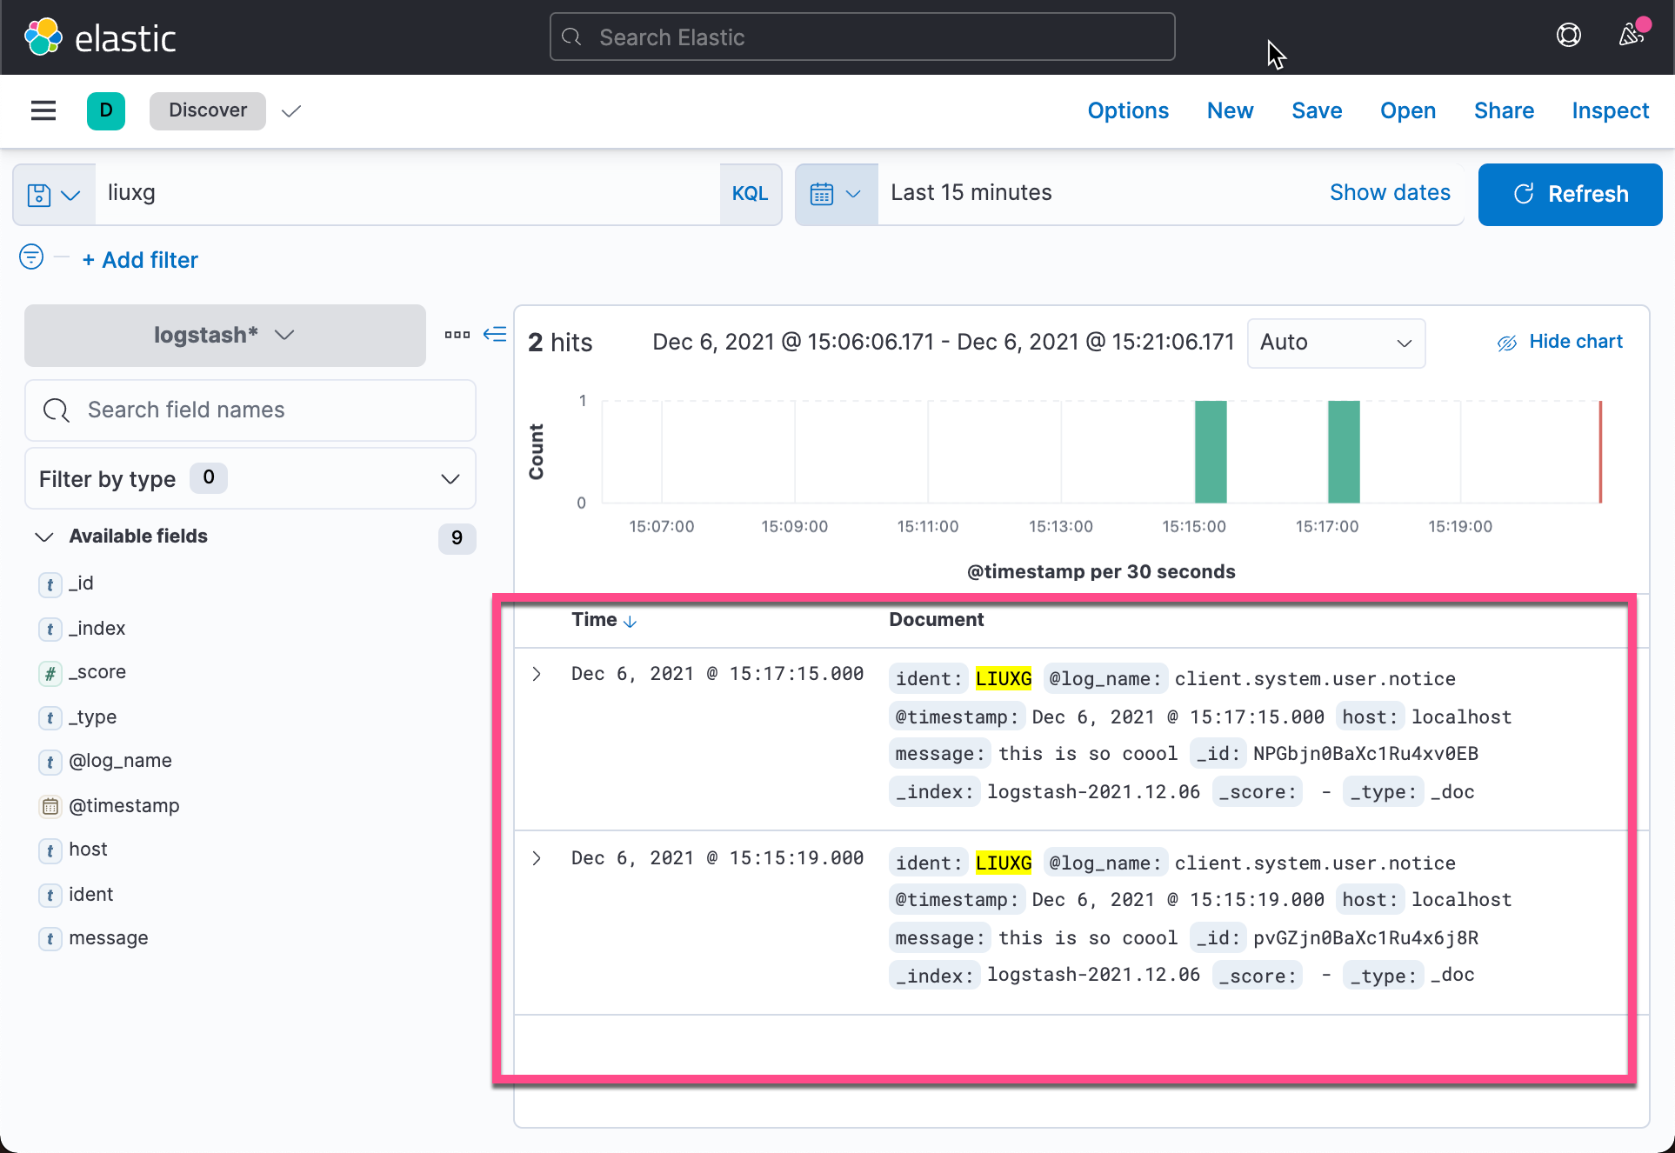The image size is (1675, 1153).
Task: Open the Auto interval dropdown
Action: 1335,343
